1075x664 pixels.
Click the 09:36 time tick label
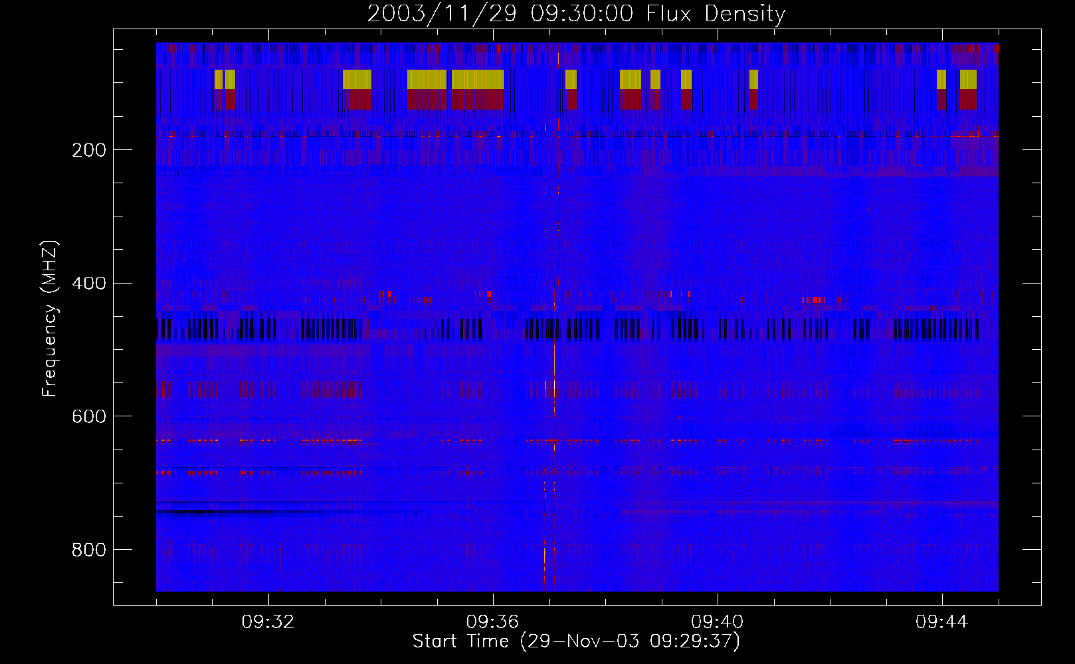pos(492,622)
